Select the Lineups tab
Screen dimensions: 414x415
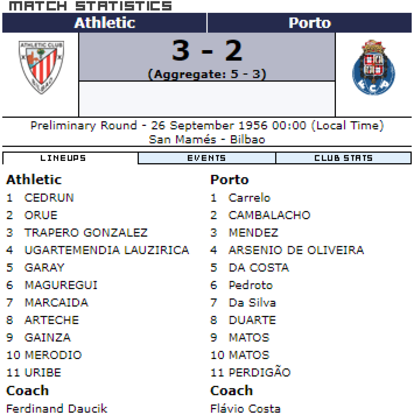click(63, 158)
